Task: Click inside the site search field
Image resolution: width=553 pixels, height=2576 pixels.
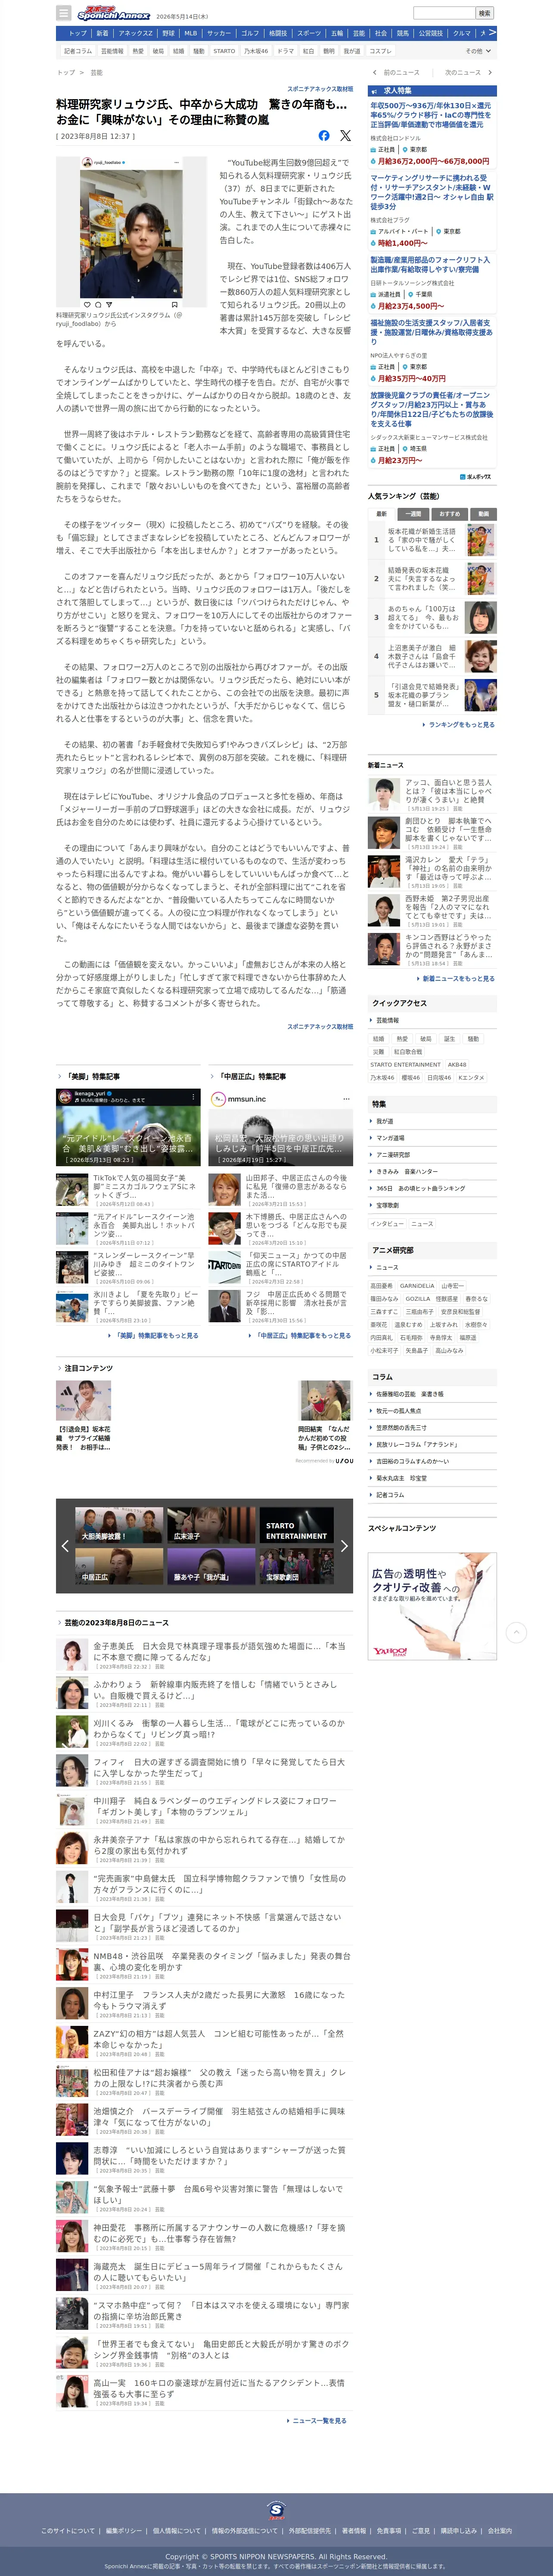Action: click(443, 13)
